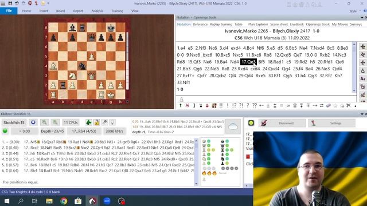The height and width of the screenshot is (206, 367).
Task: Click the first magnifier icon in the kibitzer toolbar
Action: [44, 122]
